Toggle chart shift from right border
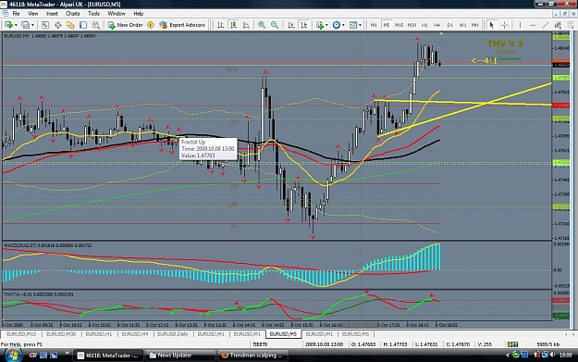The width and height of the screenshot is (578, 362). click(304, 25)
